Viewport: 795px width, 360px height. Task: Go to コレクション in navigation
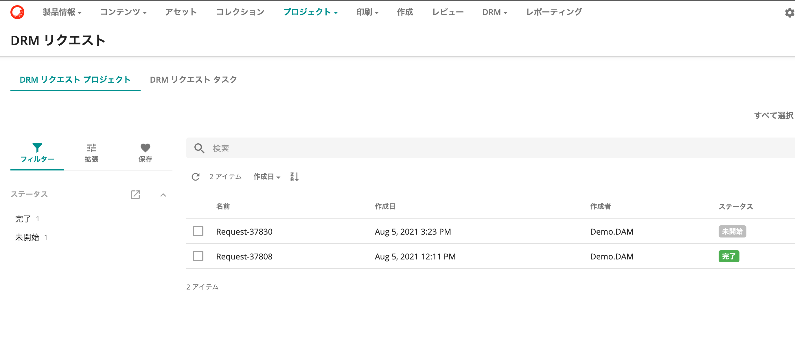[x=240, y=12]
